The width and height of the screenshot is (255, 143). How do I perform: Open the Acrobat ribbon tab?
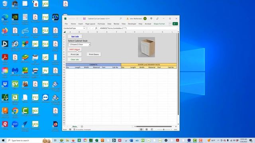click(148, 24)
